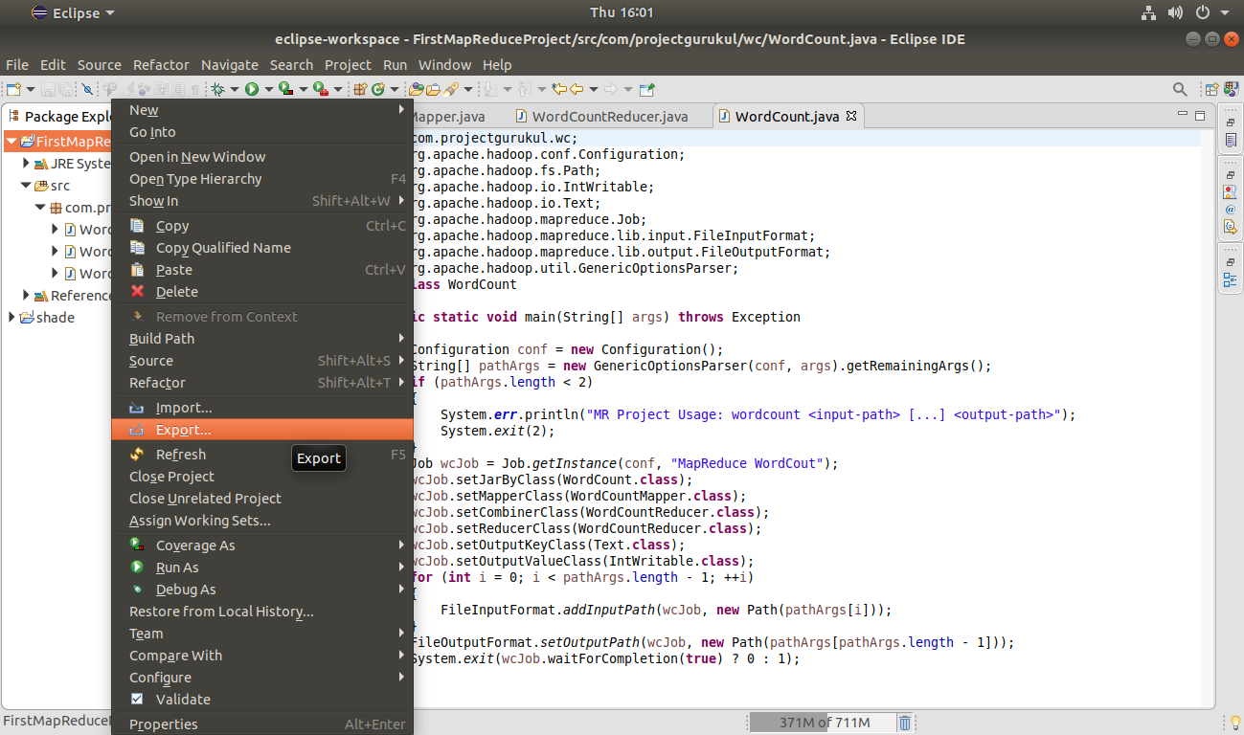The width and height of the screenshot is (1244, 735).
Task: Open the Debug configurations dropdown arrow
Action: tap(235, 89)
